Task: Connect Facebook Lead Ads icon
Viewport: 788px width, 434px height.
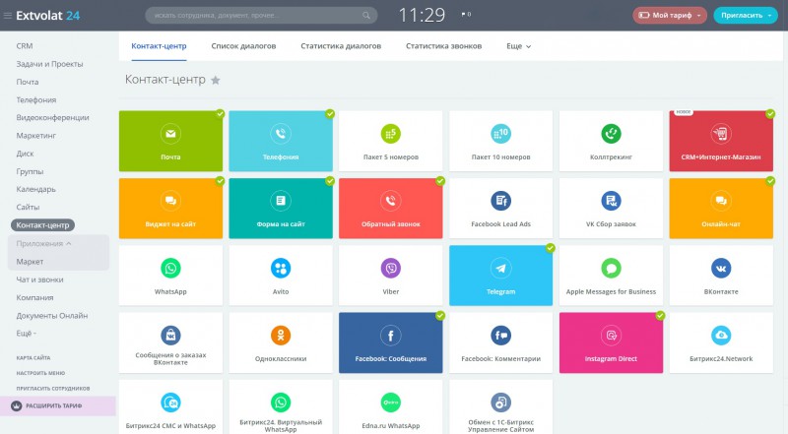Action: pyautogui.click(x=500, y=201)
